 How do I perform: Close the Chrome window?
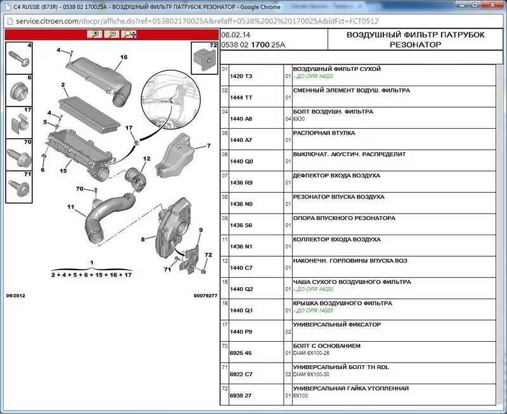tap(492, 4)
